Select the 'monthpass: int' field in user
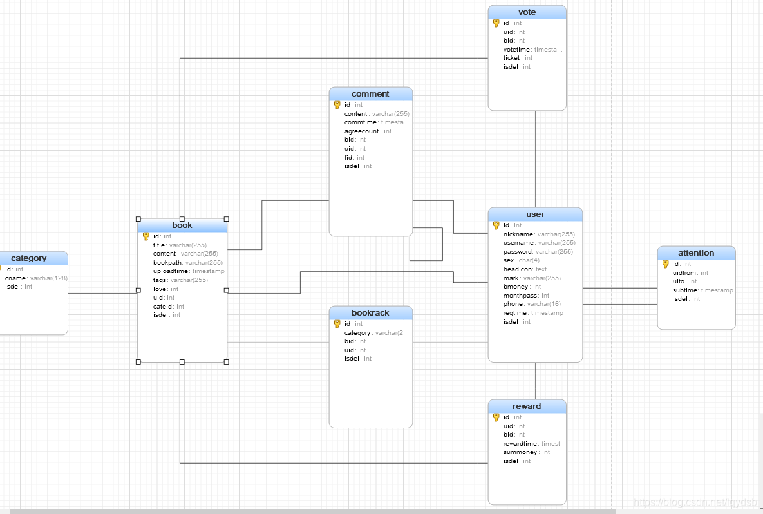763x514 pixels. pyautogui.click(x=526, y=296)
